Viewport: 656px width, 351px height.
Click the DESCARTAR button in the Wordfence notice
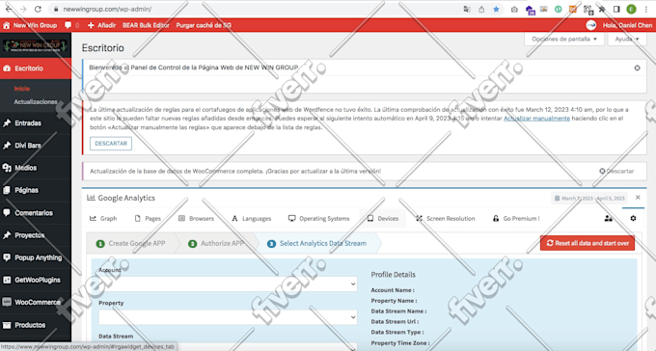click(x=111, y=144)
